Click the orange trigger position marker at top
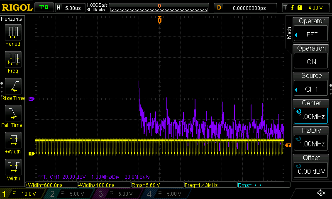Screen dimensions: 332x199 (159, 20)
